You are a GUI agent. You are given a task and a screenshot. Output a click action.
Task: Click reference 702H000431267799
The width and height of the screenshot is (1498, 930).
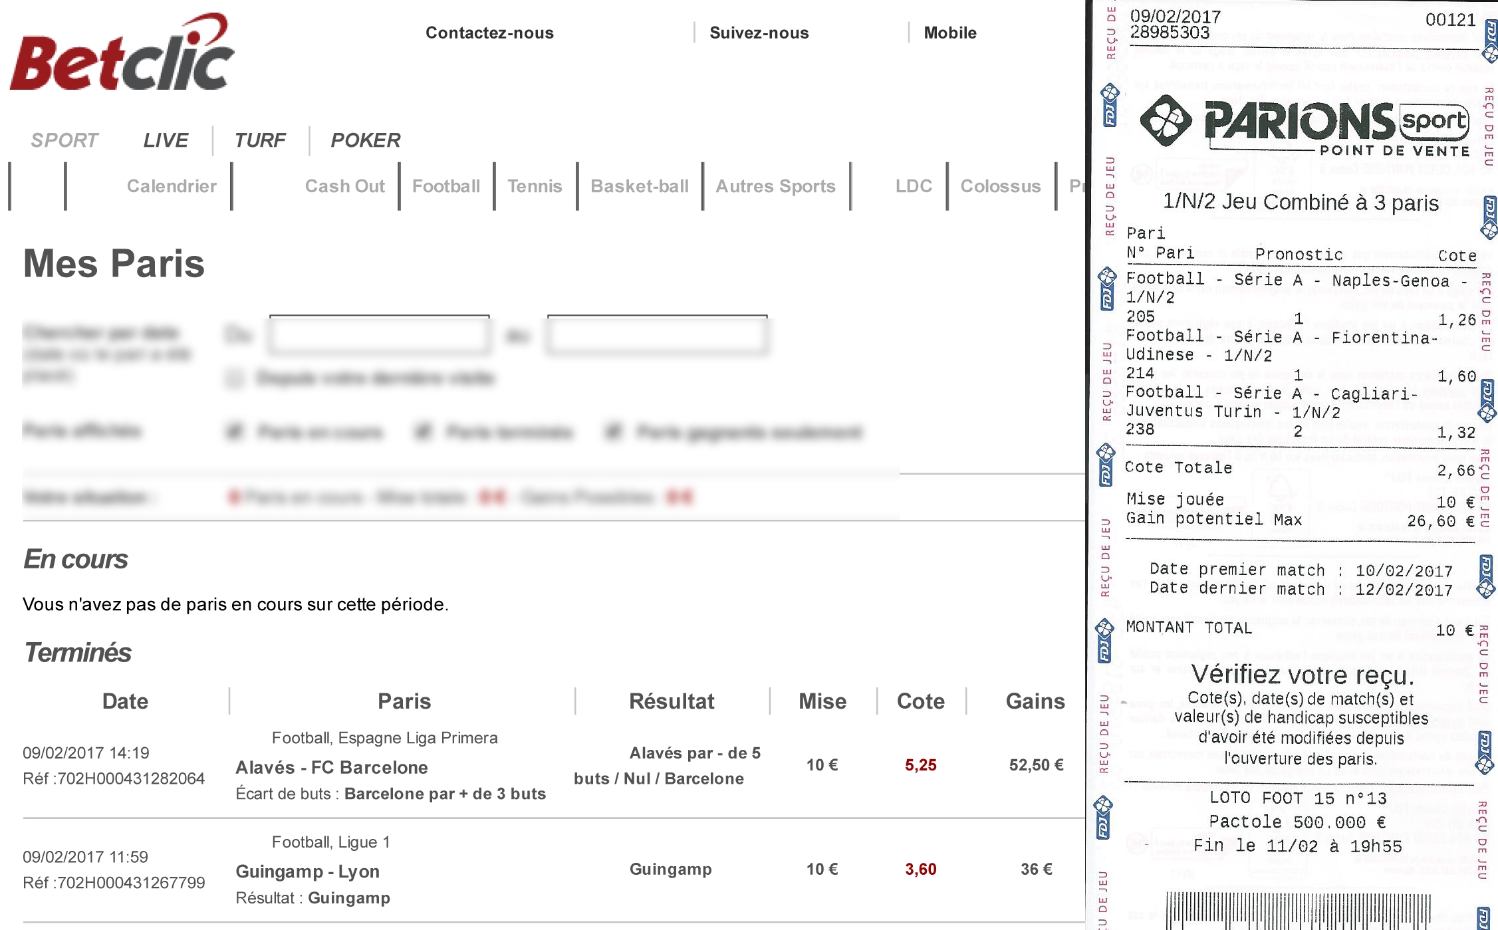point(114,883)
